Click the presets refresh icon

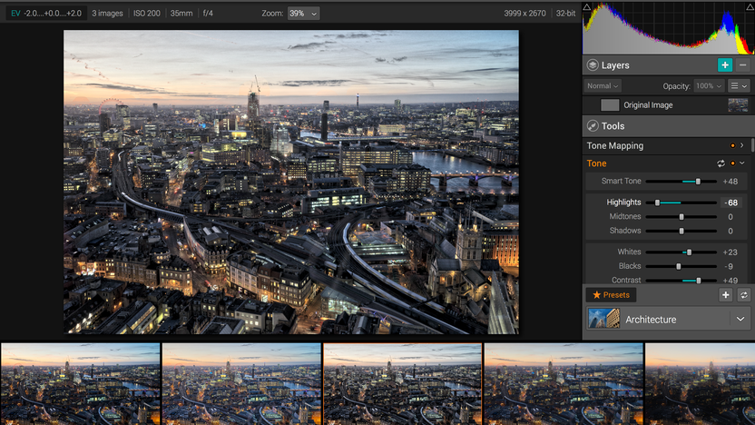(743, 295)
